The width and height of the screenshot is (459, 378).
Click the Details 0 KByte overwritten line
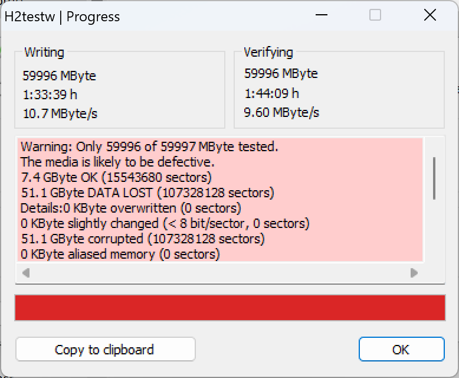point(130,208)
